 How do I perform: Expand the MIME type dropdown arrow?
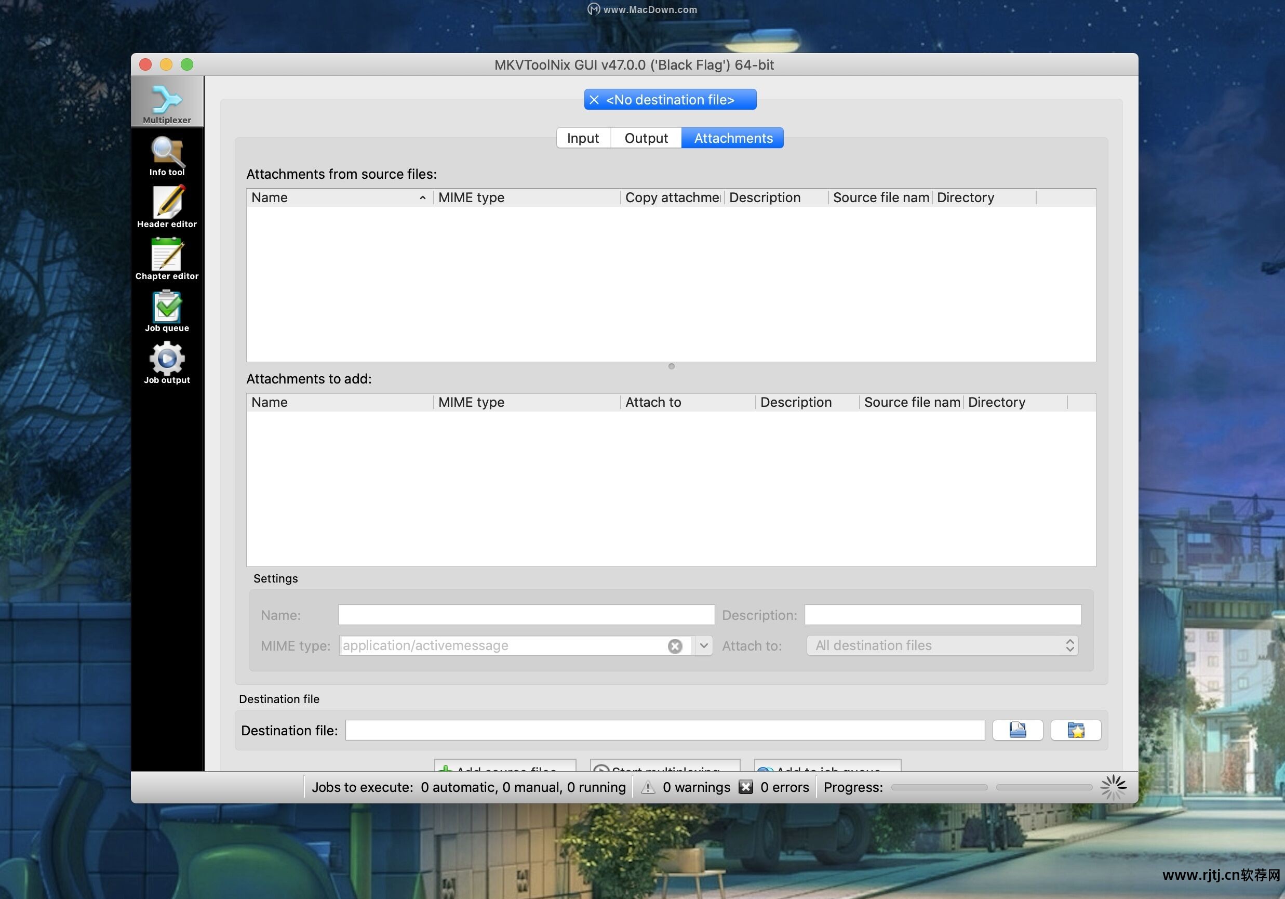[x=703, y=646]
